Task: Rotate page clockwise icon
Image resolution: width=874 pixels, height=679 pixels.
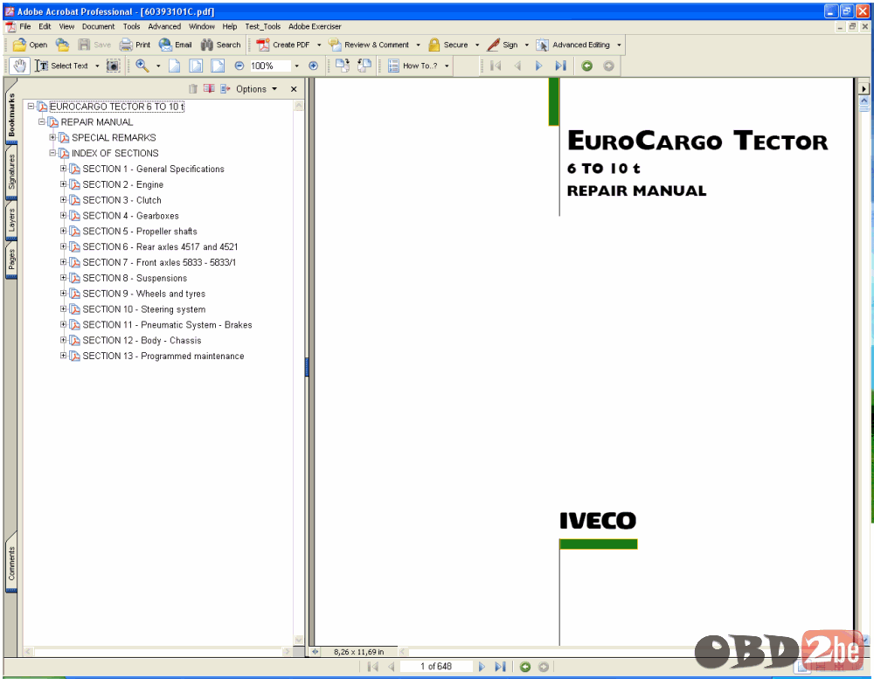Action: (343, 66)
